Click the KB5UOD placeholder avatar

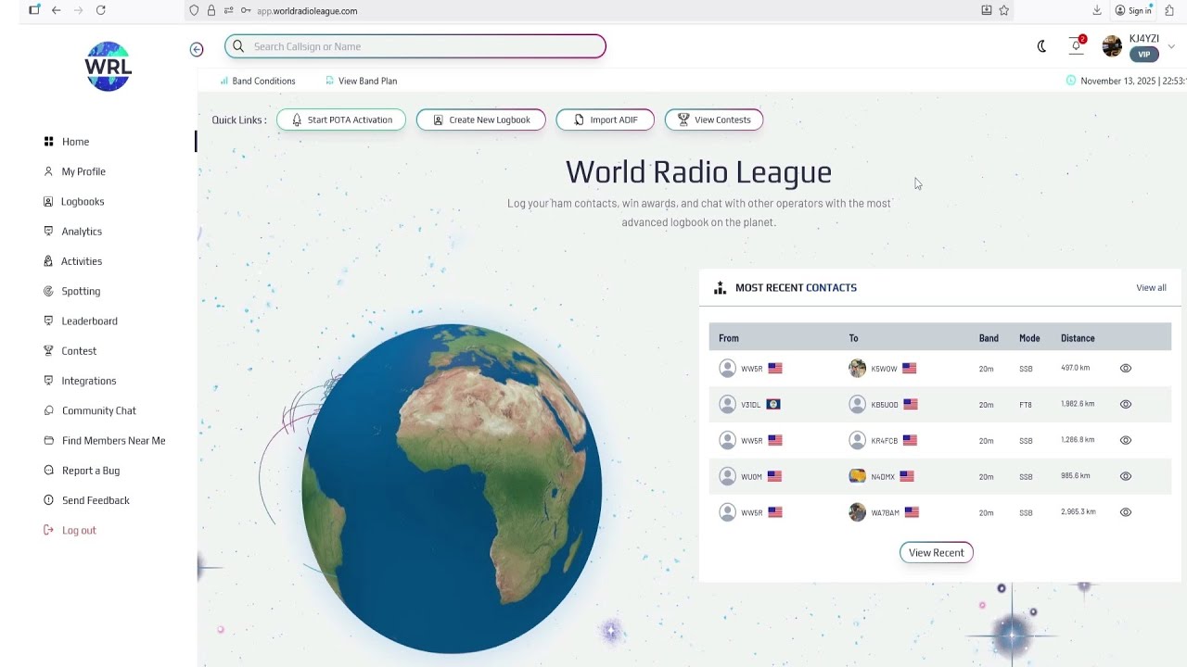[857, 405]
